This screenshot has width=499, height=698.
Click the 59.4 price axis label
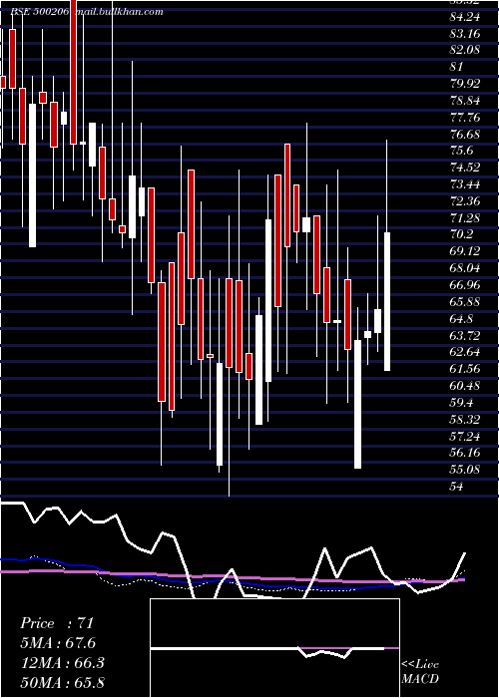click(x=461, y=403)
